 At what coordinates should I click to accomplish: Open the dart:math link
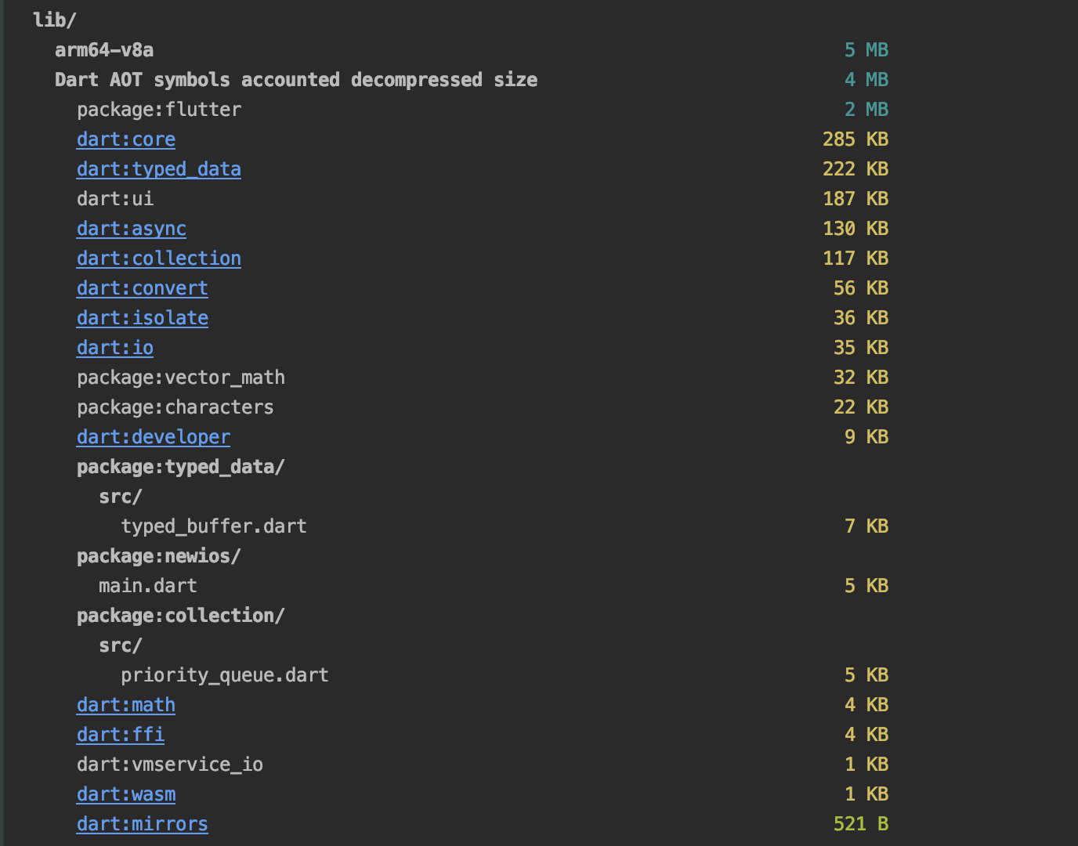[126, 705]
